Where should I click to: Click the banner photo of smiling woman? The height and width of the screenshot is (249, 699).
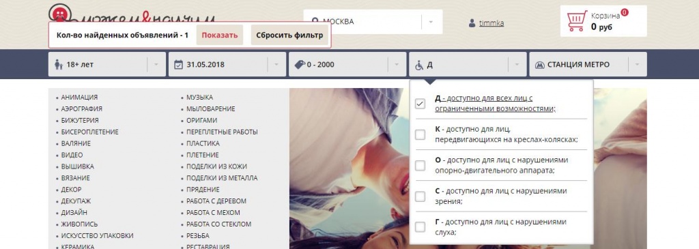349,168
